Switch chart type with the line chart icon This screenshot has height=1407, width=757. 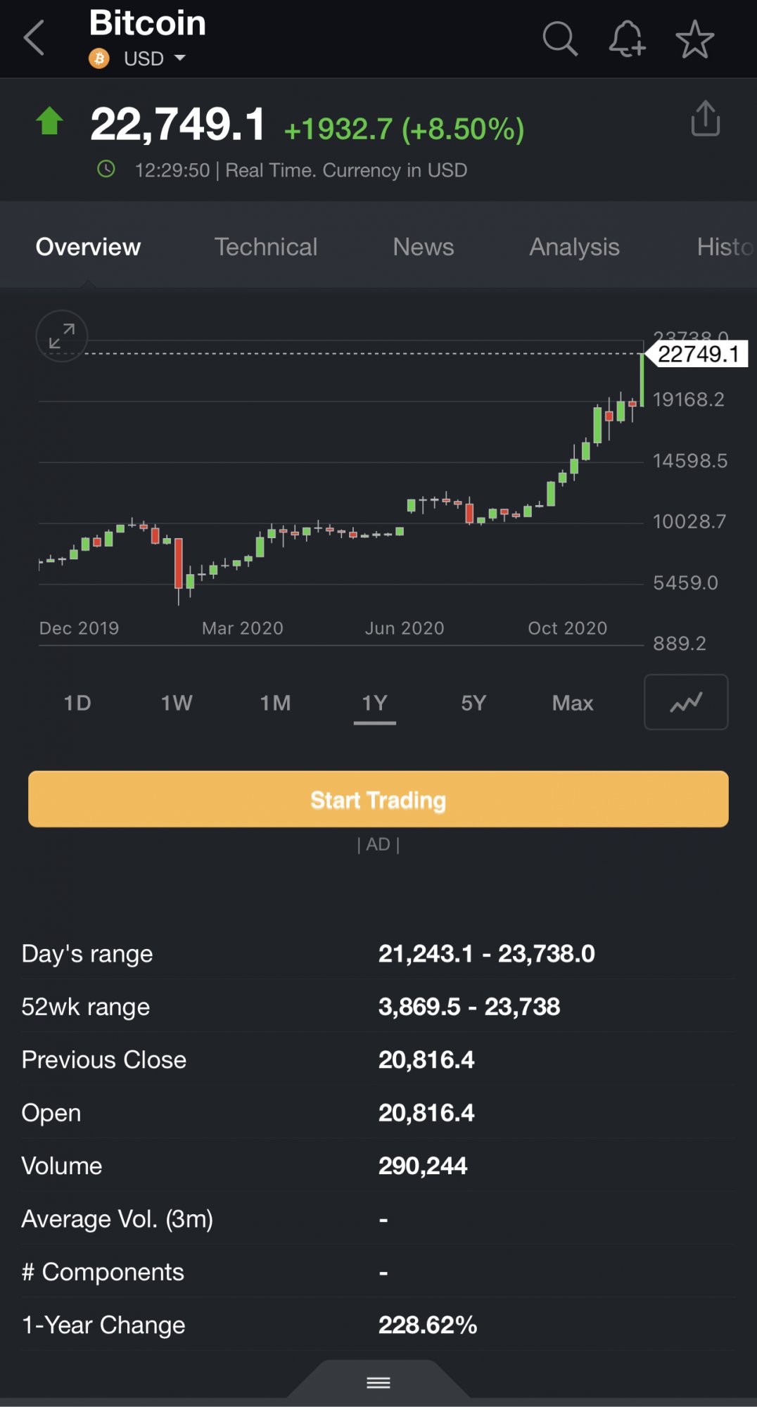point(686,702)
